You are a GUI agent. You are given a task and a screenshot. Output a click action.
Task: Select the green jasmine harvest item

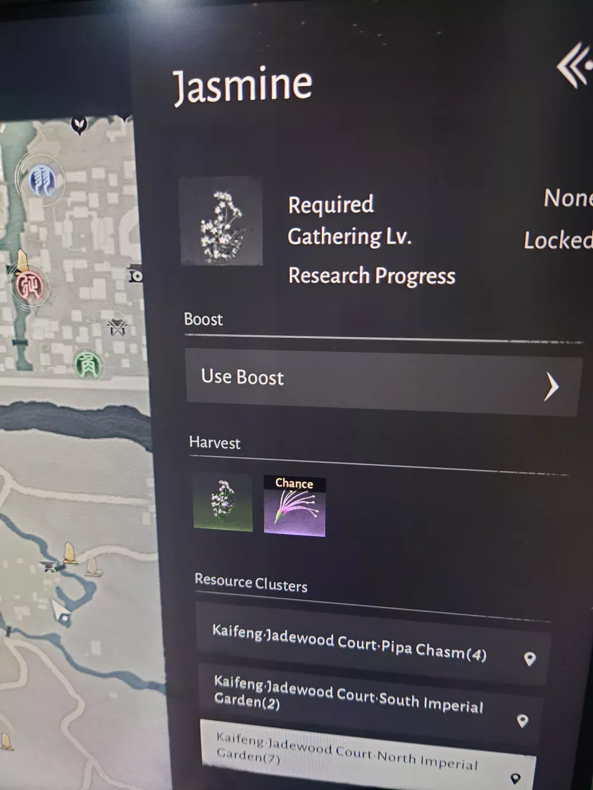pos(223,503)
